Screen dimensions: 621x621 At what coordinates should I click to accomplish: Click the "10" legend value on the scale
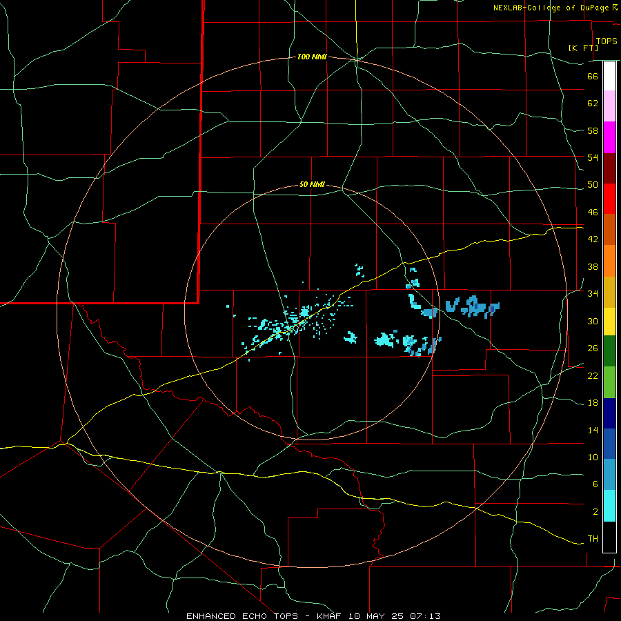coord(593,457)
